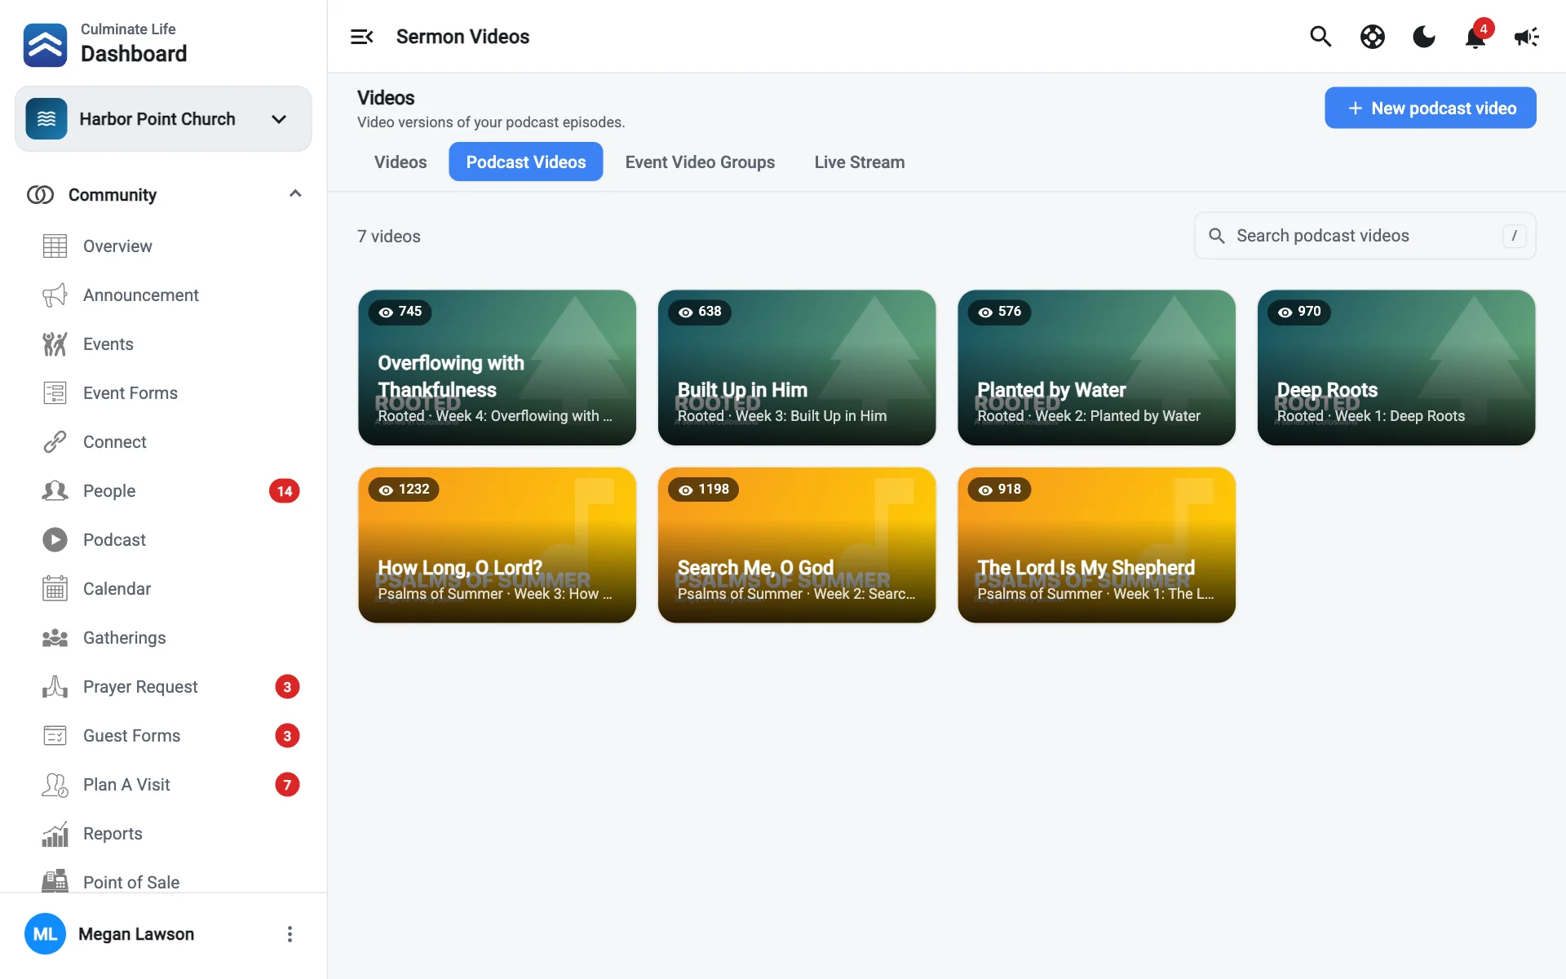This screenshot has width=1566, height=979.
Task: Open Point of Sale in the sidebar
Action: pos(163,881)
